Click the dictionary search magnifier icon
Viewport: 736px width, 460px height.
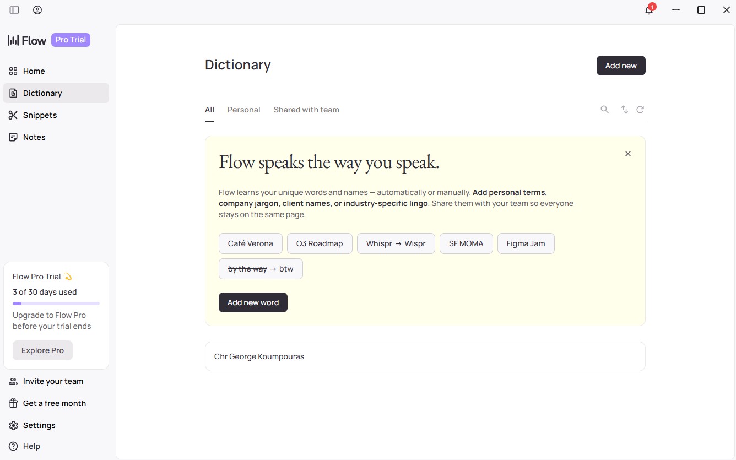[x=604, y=110]
